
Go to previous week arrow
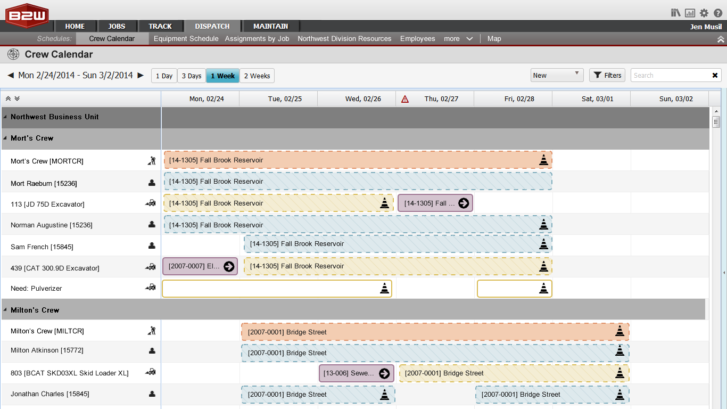(11, 76)
